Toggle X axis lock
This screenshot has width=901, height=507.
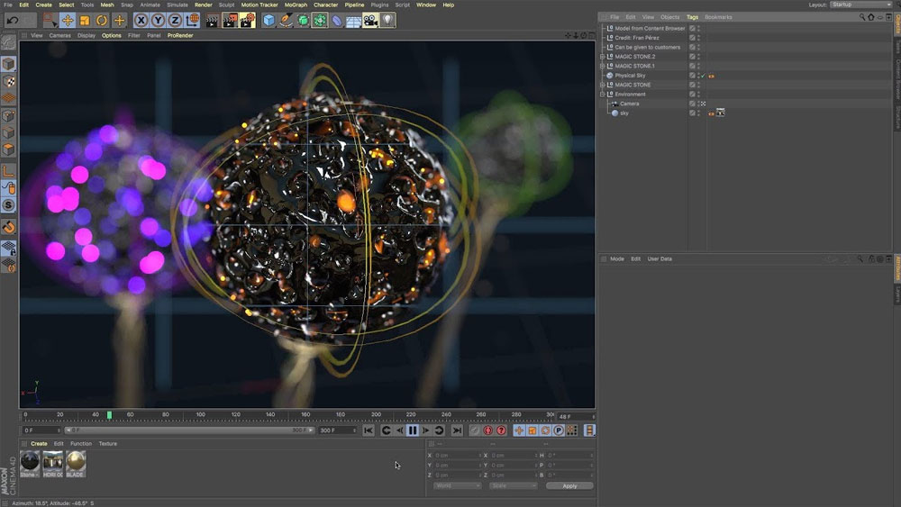(x=141, y=20)
